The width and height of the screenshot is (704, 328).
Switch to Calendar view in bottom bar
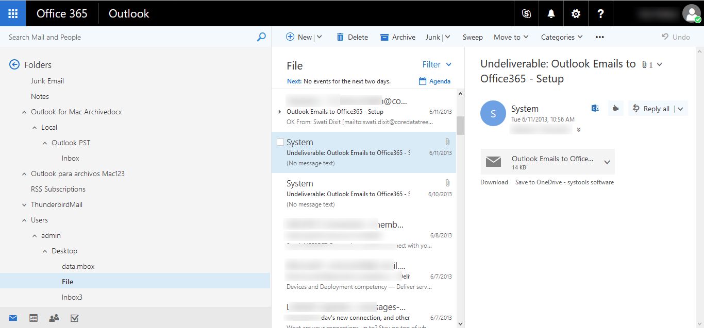click(x=33, y=318)
